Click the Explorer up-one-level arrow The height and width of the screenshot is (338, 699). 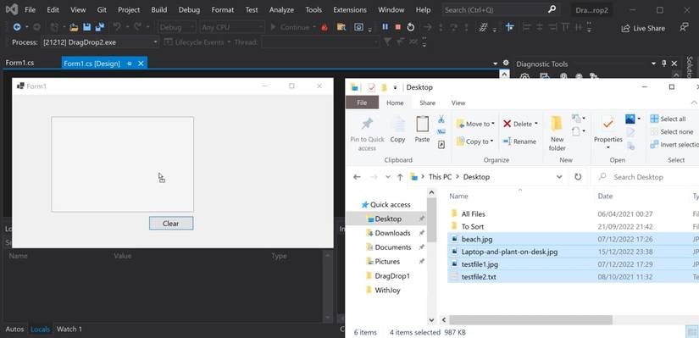point(400,177)
